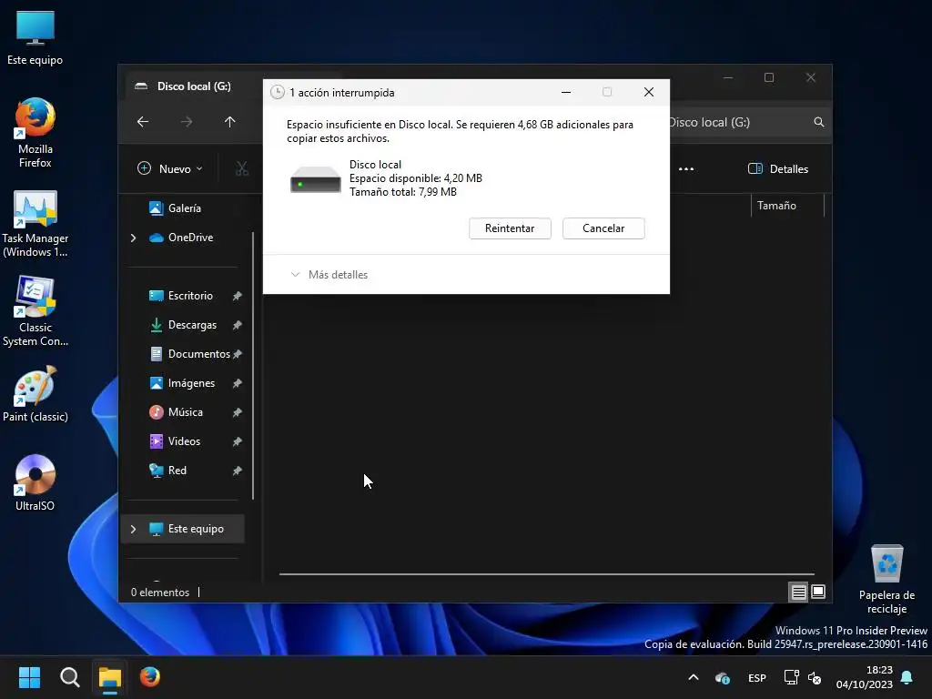Click Cancelar button
The width and height of the screenshot is (932, 699).
pos(603,228)
